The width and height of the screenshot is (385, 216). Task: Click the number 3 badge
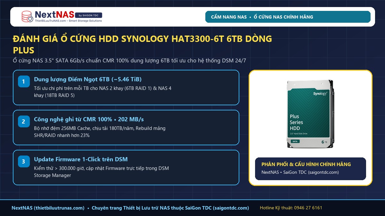[x=24, y=161]
